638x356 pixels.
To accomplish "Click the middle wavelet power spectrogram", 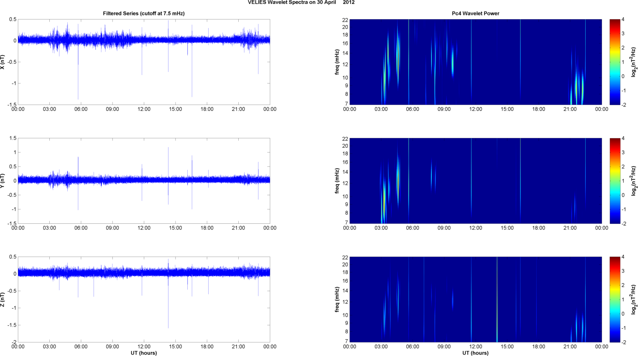I will pos(475,181).
